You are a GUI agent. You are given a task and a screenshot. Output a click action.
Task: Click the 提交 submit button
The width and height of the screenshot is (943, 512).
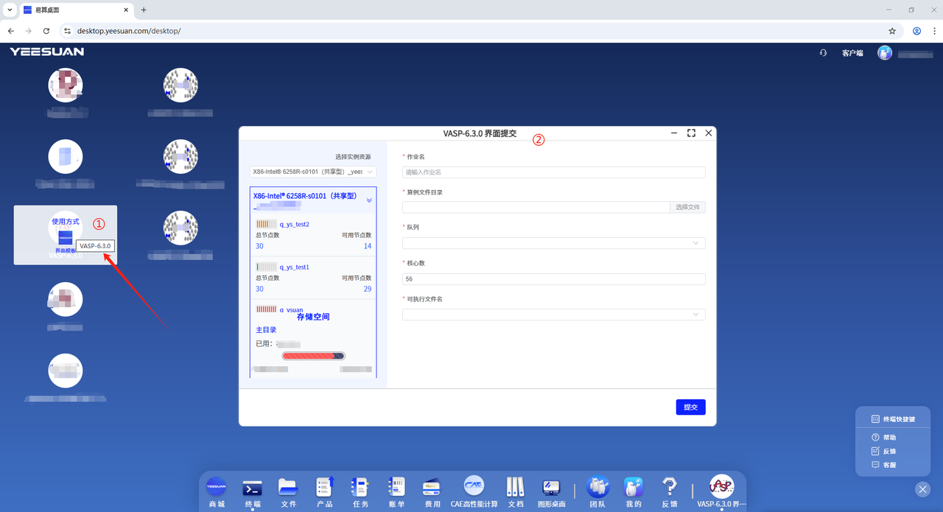(x=690, y=407)
